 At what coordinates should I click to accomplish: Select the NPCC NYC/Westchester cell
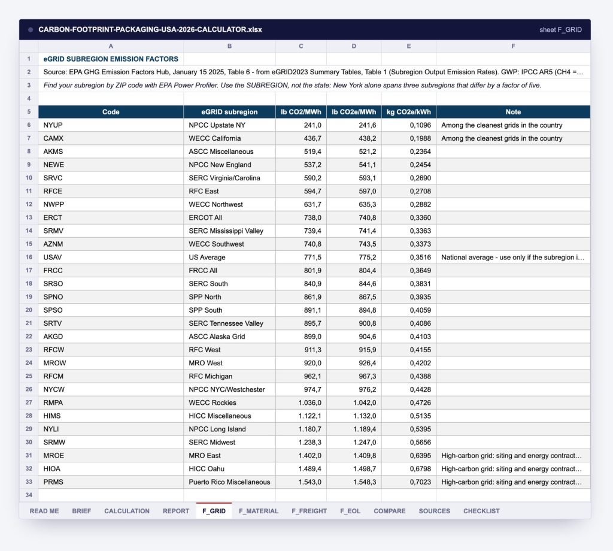[x=229, y=389]
